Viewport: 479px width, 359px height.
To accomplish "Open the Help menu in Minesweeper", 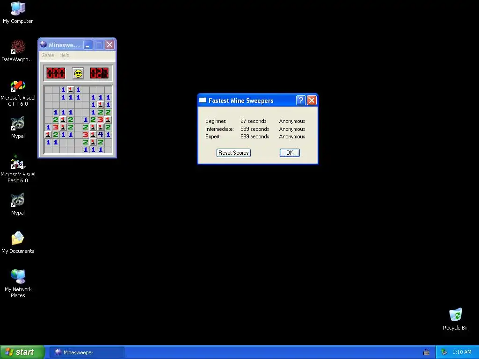I will point(64,55).
